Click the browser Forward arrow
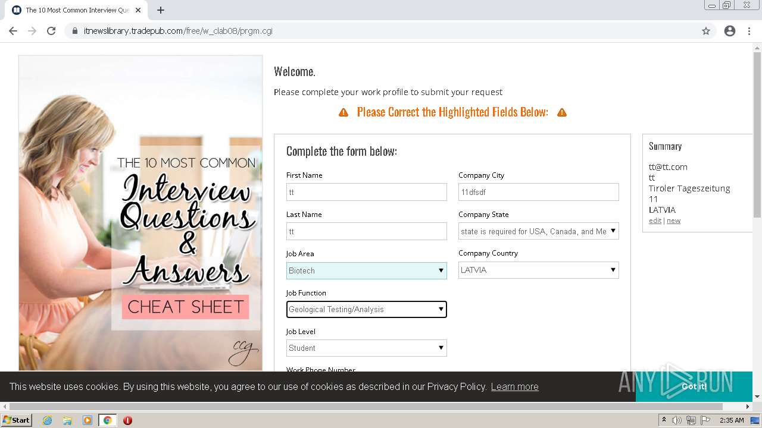 [32, 31]
